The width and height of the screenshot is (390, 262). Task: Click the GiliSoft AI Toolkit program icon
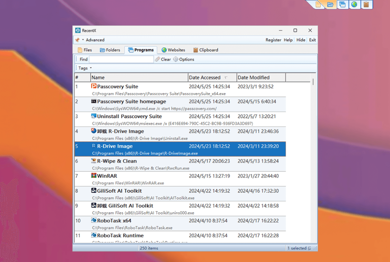(94, 191)
